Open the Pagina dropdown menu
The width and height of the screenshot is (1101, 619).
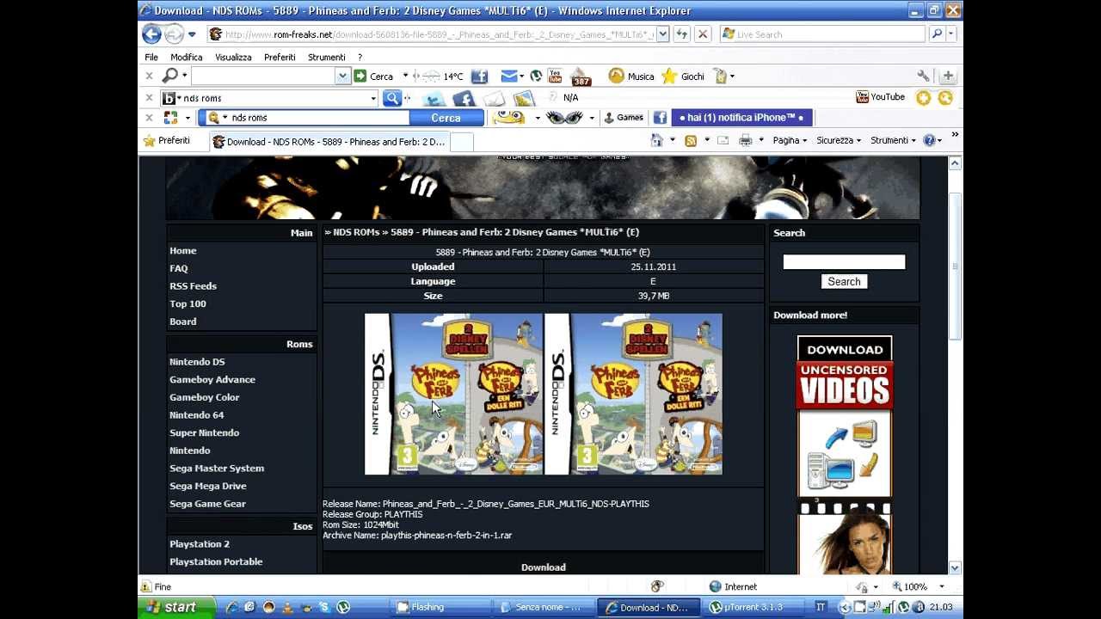[x=790, y=140]
